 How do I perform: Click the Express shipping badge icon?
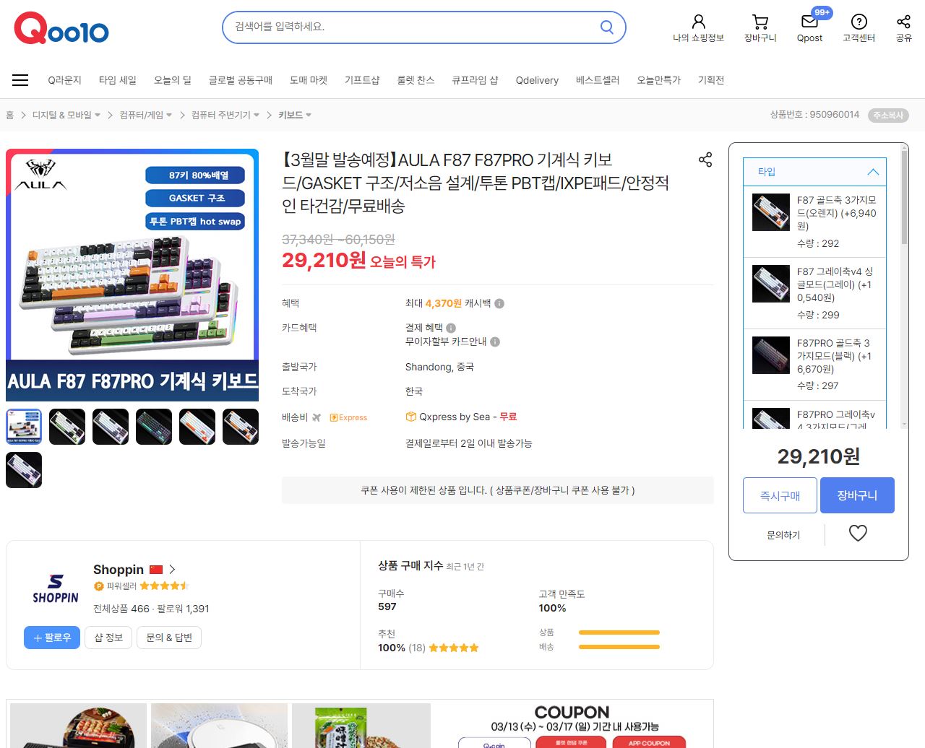coord(348,417)
